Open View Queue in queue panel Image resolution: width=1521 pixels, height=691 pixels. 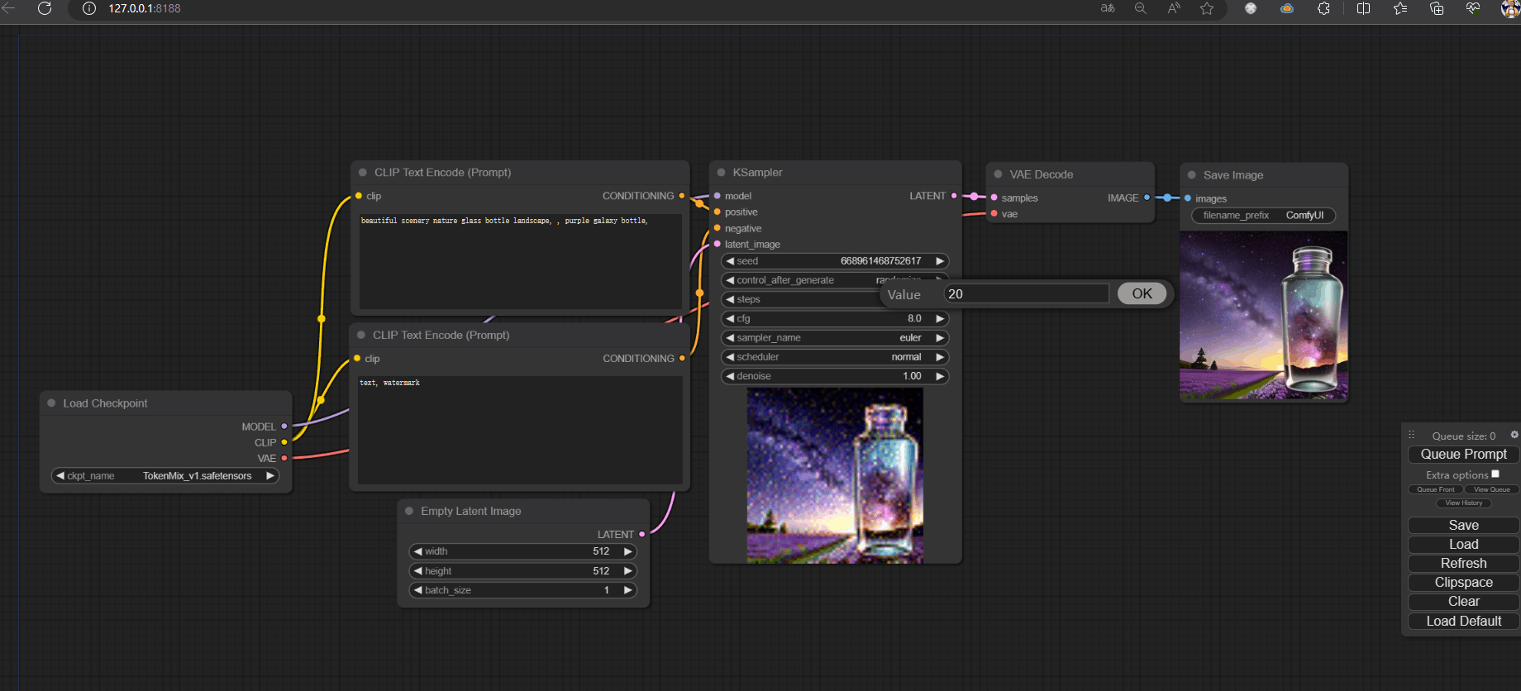tap(1491, 489)
